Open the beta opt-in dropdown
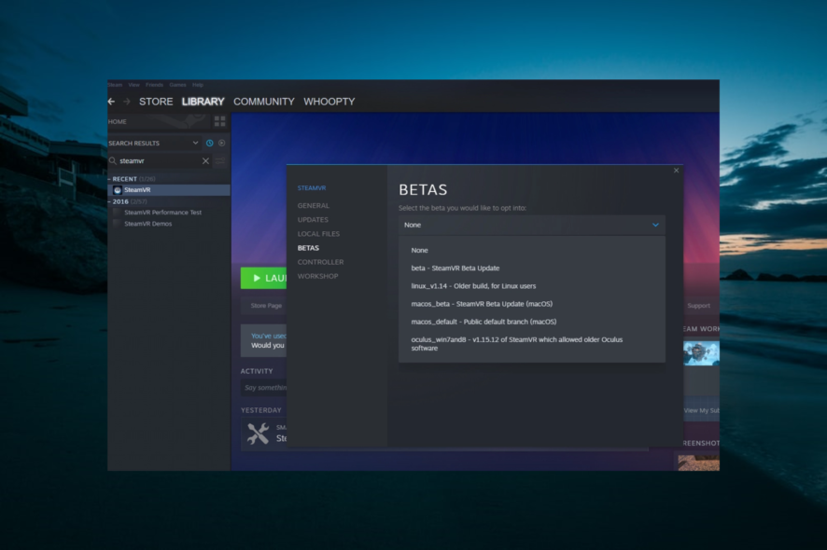Image resolution: width=827 pixels, height=550 pixels. pyautogui.click(x=532, y=225)
